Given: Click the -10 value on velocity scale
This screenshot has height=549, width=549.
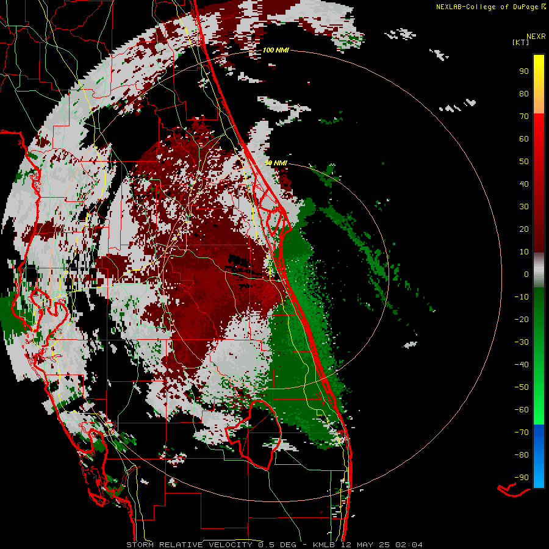Looking at the screenshot, I should click(522, 297).
